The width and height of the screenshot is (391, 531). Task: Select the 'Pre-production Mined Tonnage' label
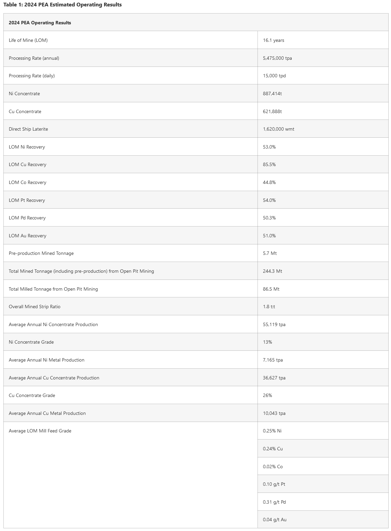(x=41, y=253)
